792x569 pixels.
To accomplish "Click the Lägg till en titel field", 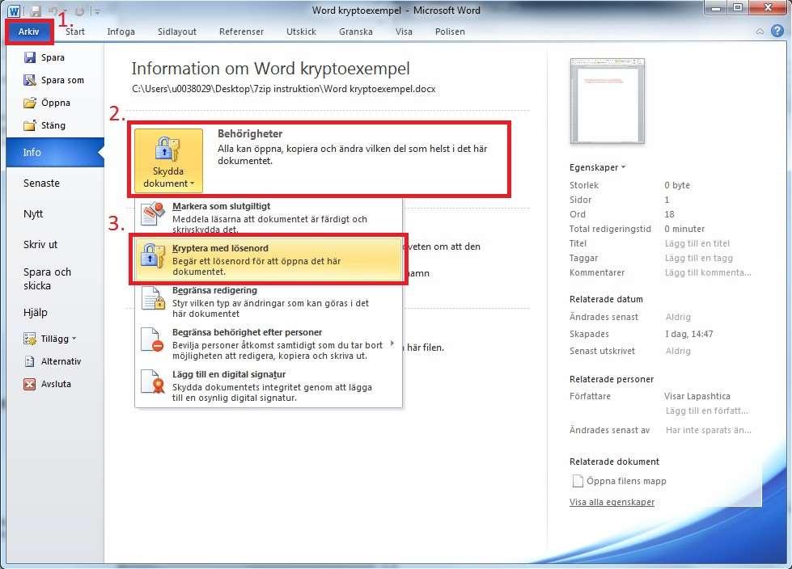I will 697,243.
